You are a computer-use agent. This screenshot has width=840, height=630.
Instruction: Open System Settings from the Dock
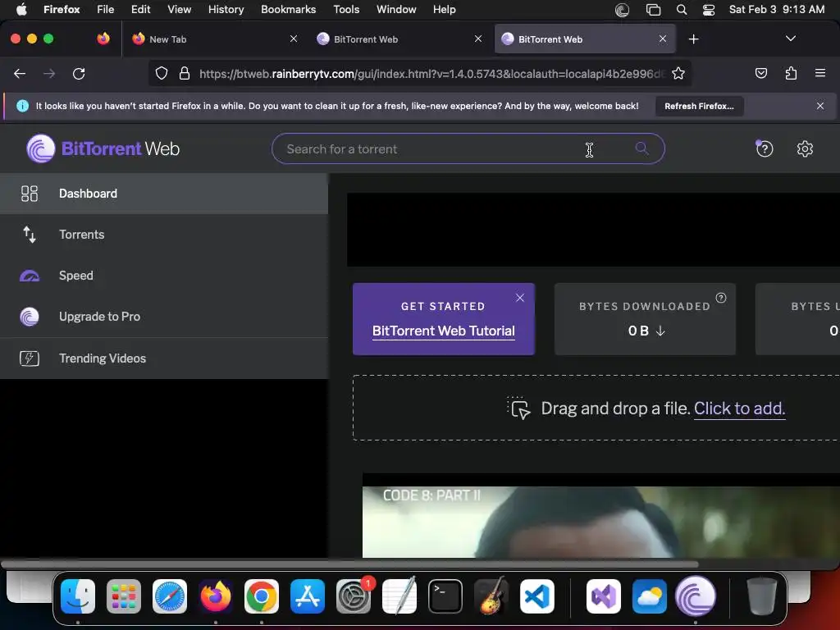click(354, 596)
